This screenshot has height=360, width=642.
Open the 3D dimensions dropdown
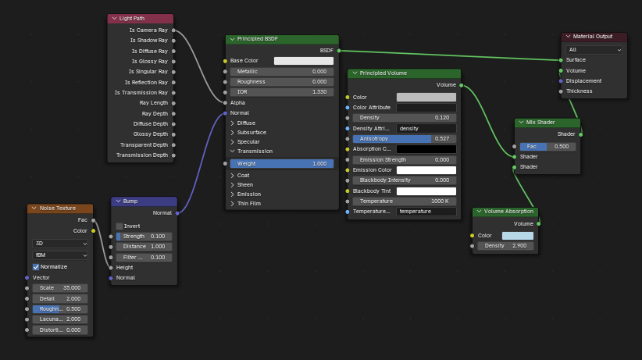click(x=60, y=244)
